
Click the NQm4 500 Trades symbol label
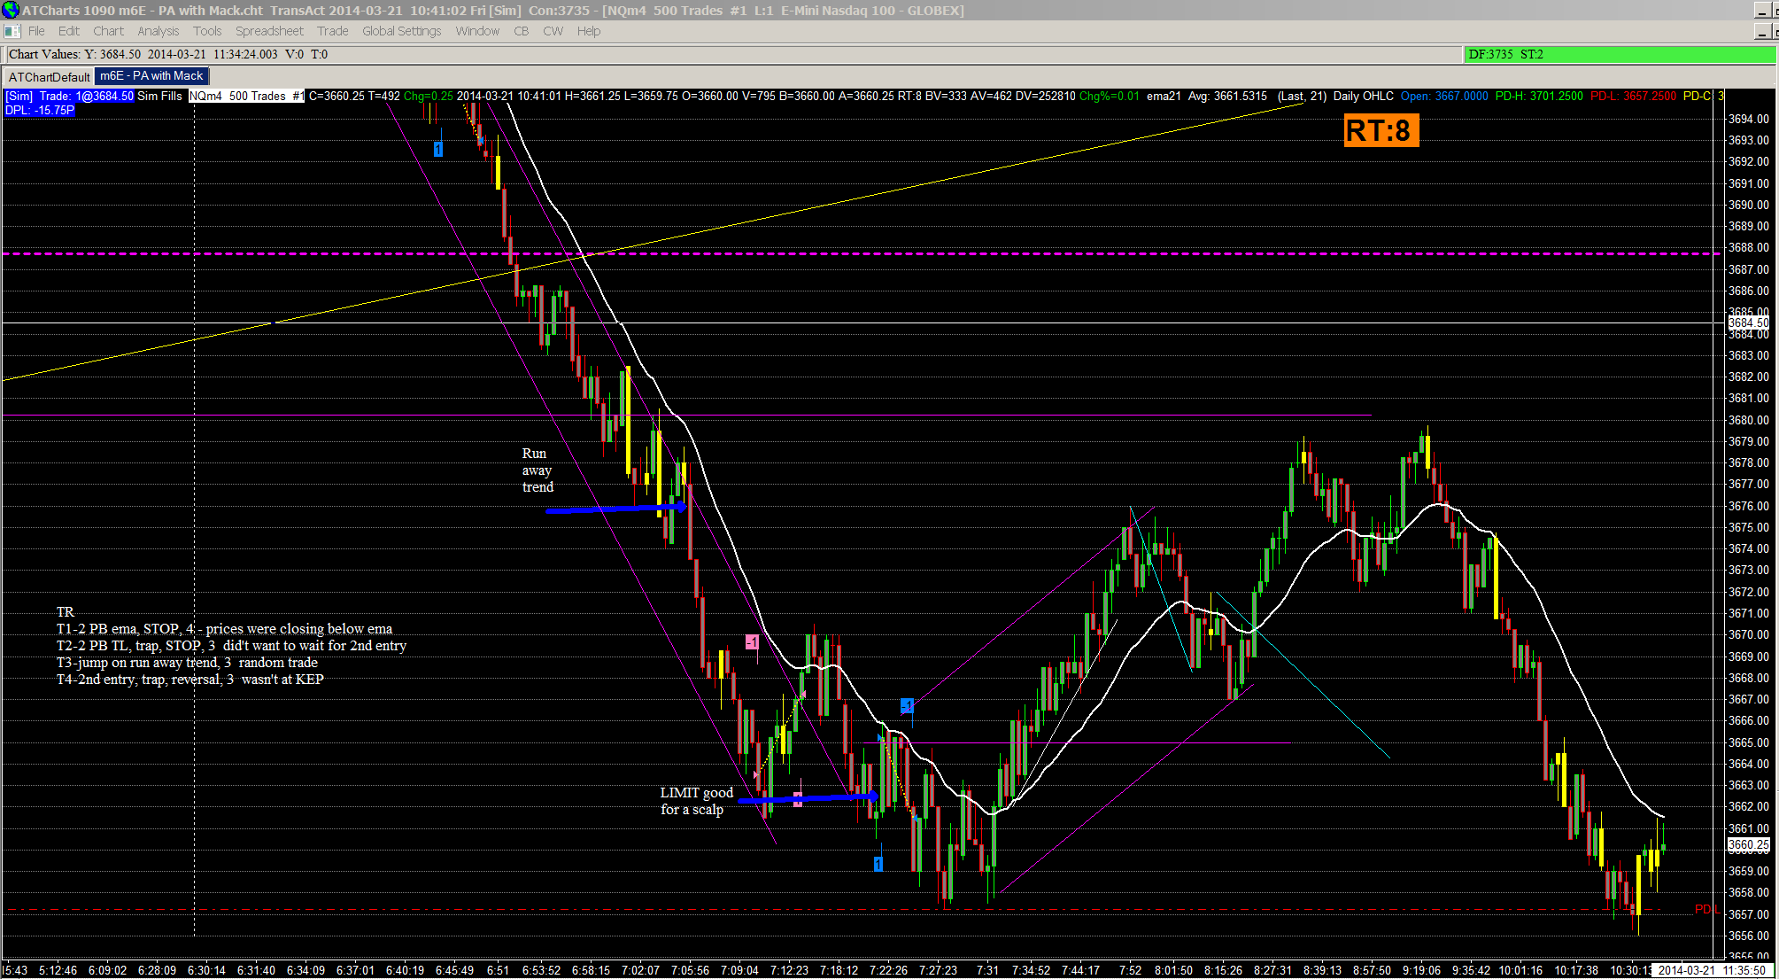tap(246, 96)
